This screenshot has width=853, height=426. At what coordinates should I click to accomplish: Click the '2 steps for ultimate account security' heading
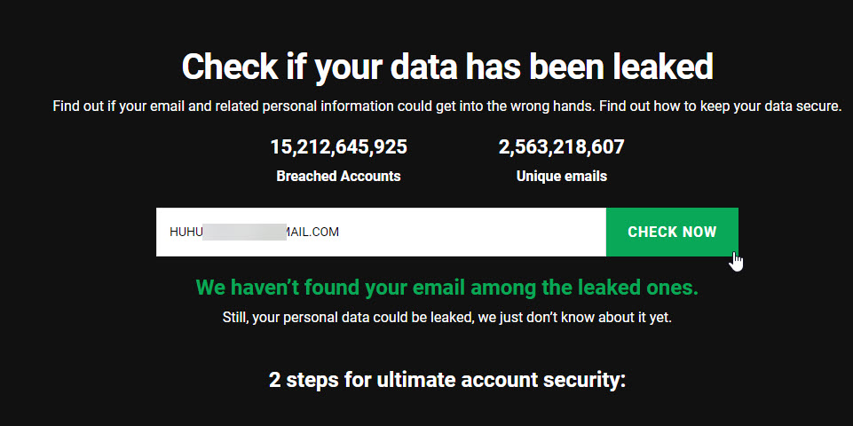click(446, 380)
